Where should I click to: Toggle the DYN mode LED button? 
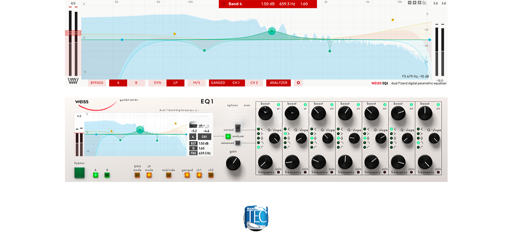137,175
